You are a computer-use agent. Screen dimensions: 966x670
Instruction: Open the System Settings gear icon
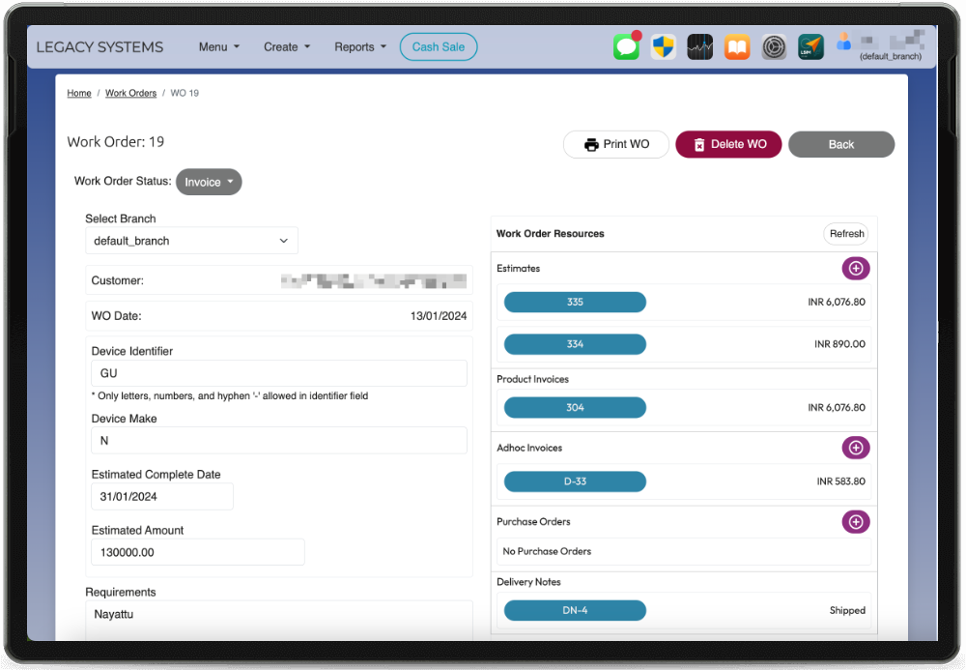click(x=774, y=46)
